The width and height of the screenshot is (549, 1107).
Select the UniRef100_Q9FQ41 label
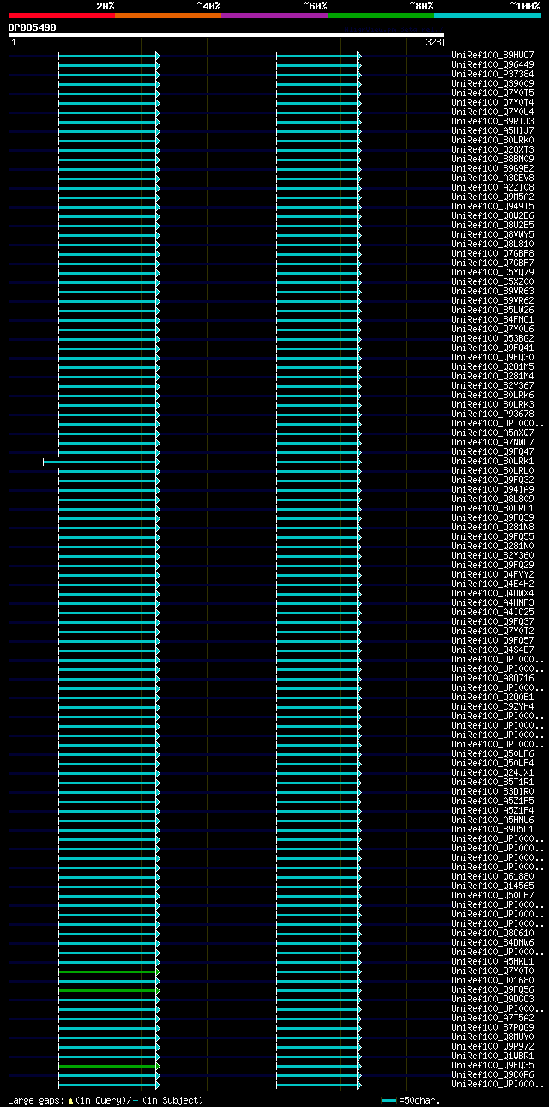(493, 348)
